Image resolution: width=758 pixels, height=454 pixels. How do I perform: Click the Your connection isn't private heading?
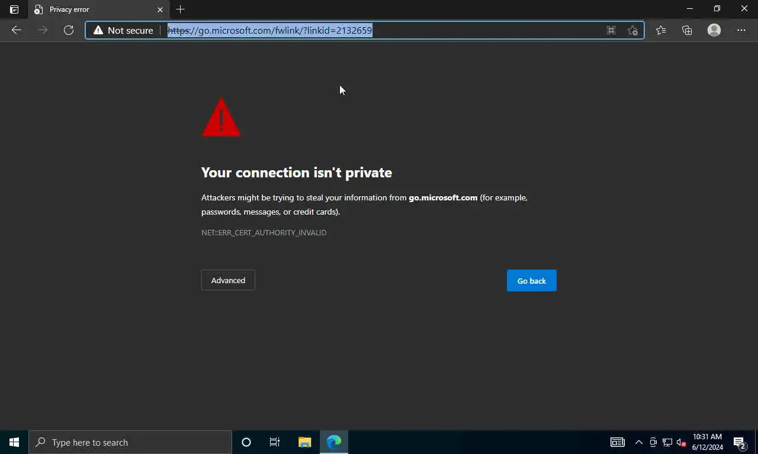297,173
